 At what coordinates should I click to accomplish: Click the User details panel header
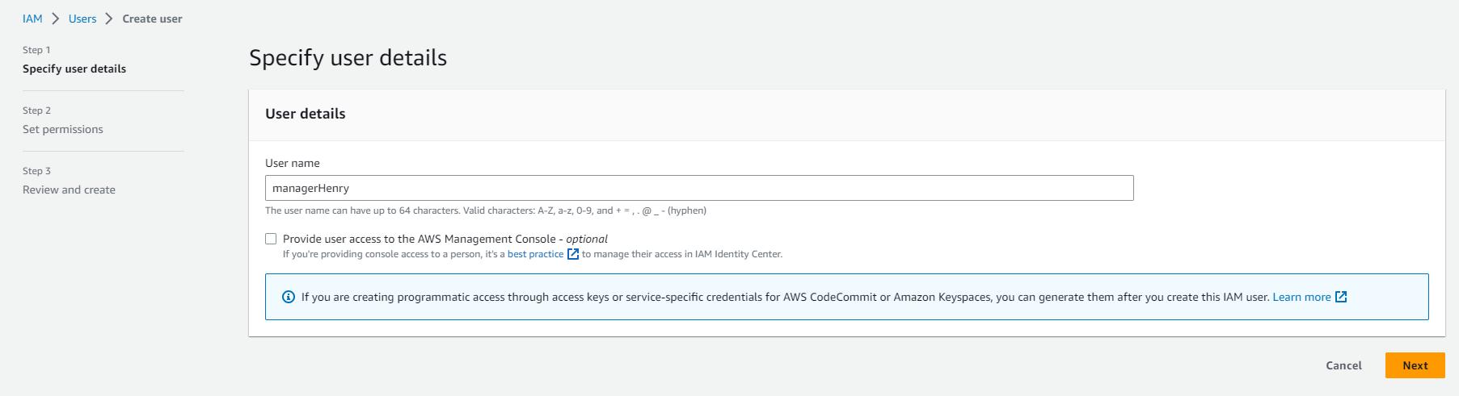pos(306,114)
